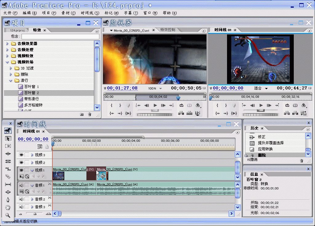Select the Zoom magnifier tool
315x226 pixels.
(x=8, y=215)
